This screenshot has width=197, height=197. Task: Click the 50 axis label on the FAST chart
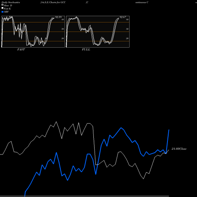pyautogui.click(x=63, y=29)
